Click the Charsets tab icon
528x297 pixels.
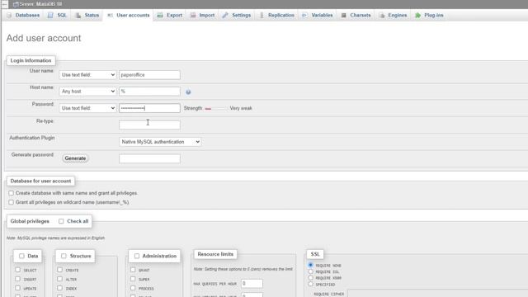click(x=343, y=15)
